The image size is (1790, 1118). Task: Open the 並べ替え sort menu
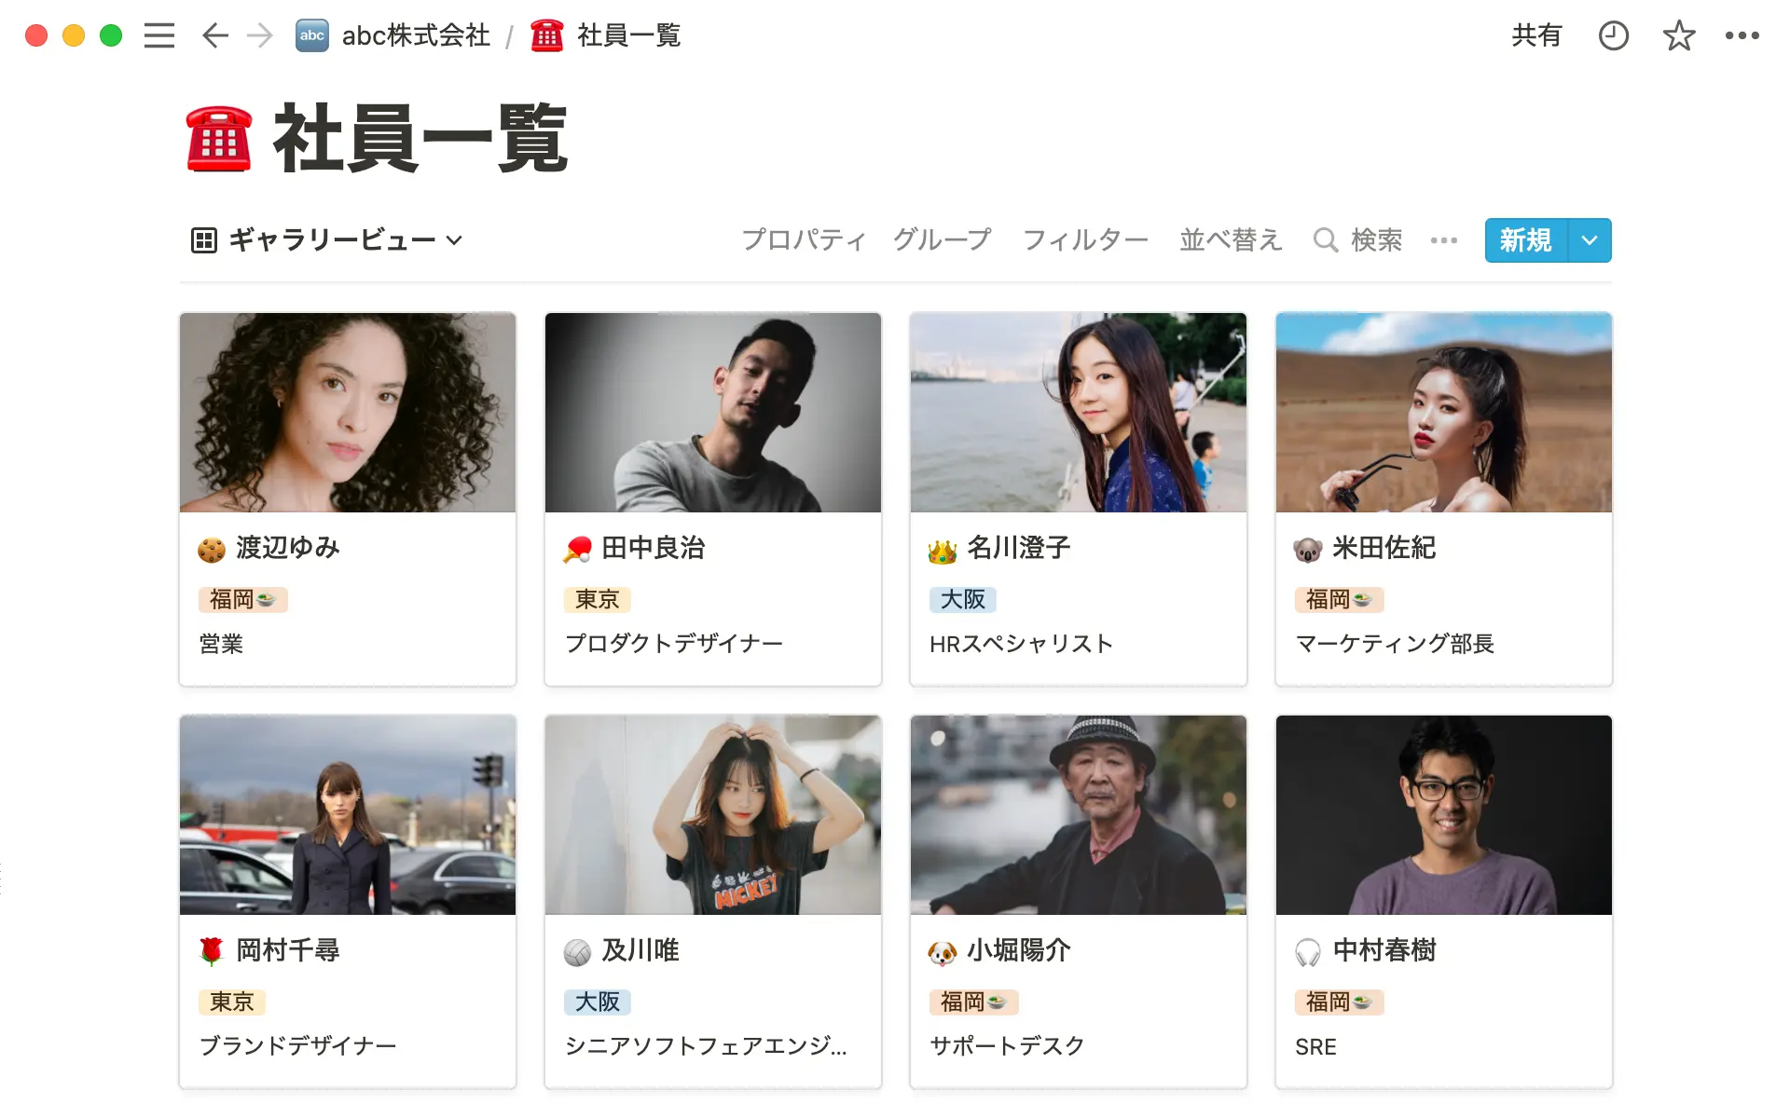coord(1230,239)
